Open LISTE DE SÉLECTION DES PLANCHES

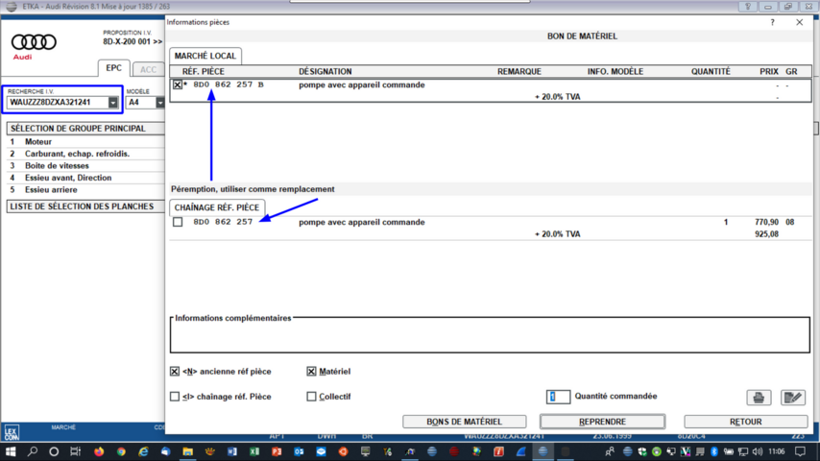85,206
